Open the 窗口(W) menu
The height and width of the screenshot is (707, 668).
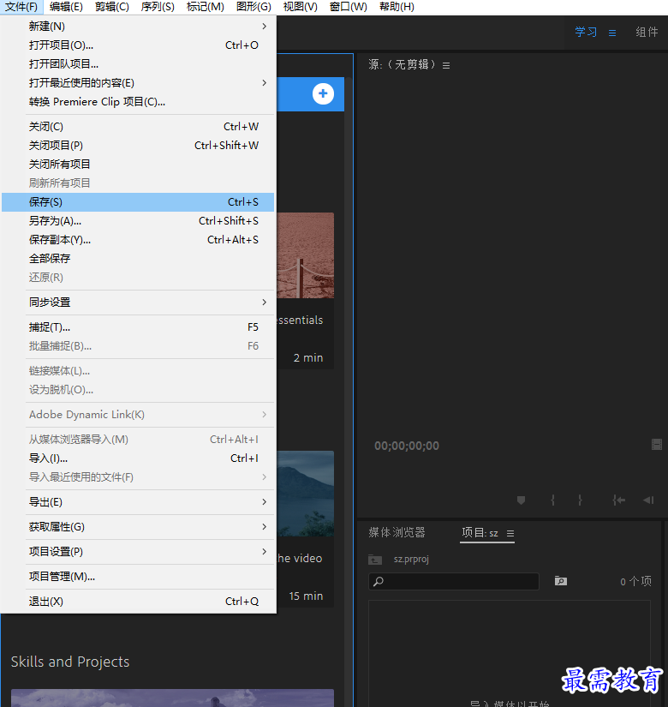click(x=349, y=7)
